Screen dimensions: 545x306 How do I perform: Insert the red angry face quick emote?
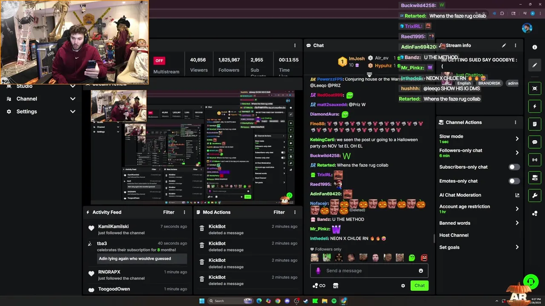pos(424,258)
